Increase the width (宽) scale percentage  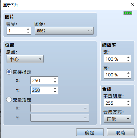pos(129,57)
